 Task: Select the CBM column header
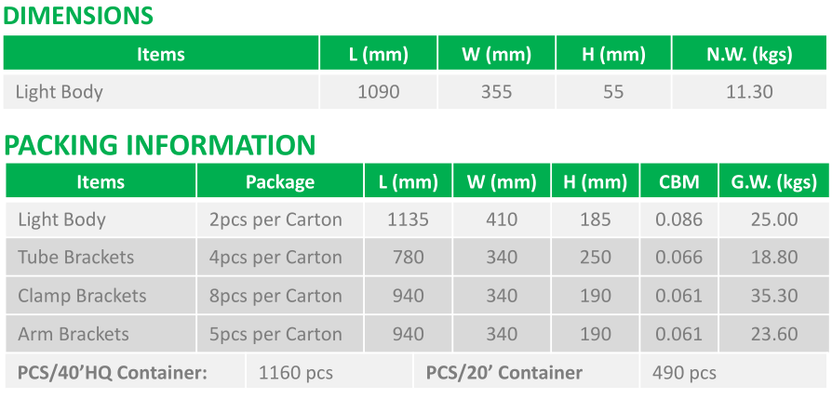678,181
